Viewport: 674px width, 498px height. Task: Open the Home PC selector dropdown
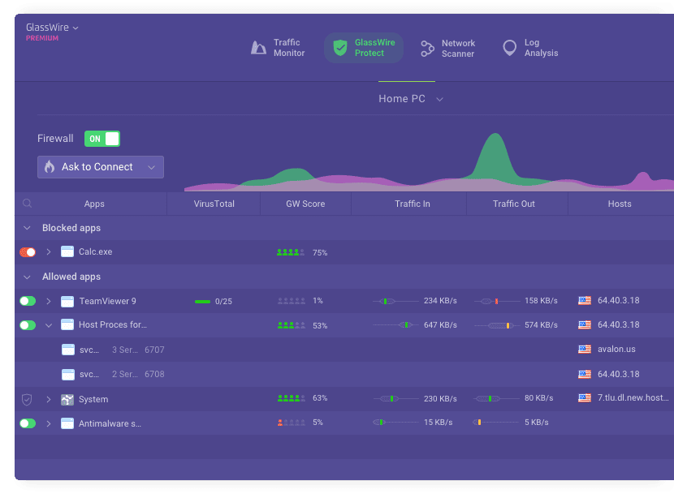point(411,99)
